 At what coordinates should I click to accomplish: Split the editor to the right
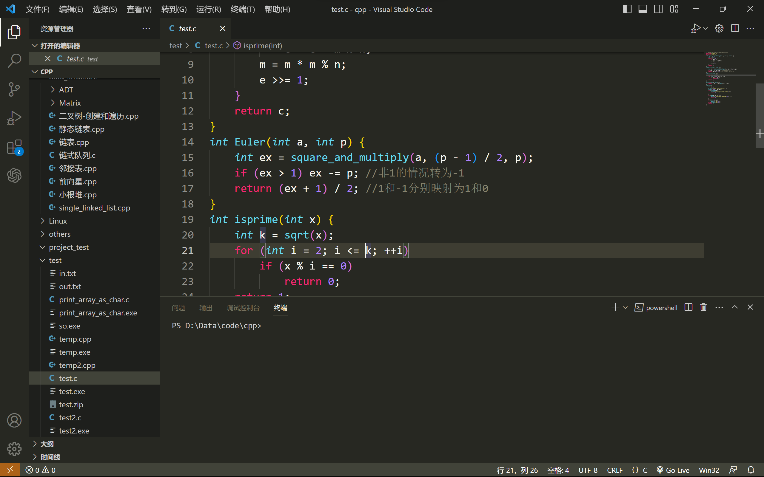[735, 28]
